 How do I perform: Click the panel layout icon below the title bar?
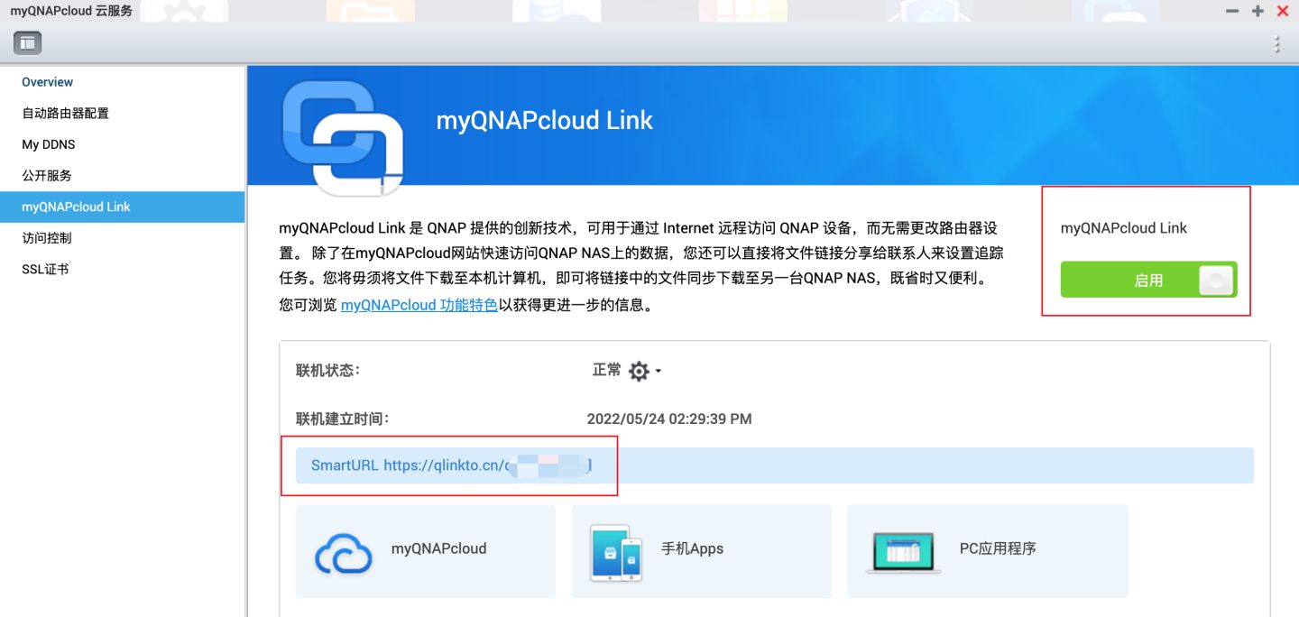26,42
